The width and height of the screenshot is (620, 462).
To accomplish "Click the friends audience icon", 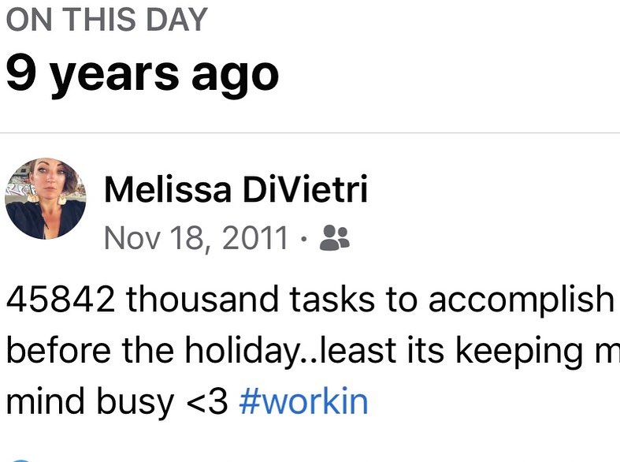I will coord(334,237).
